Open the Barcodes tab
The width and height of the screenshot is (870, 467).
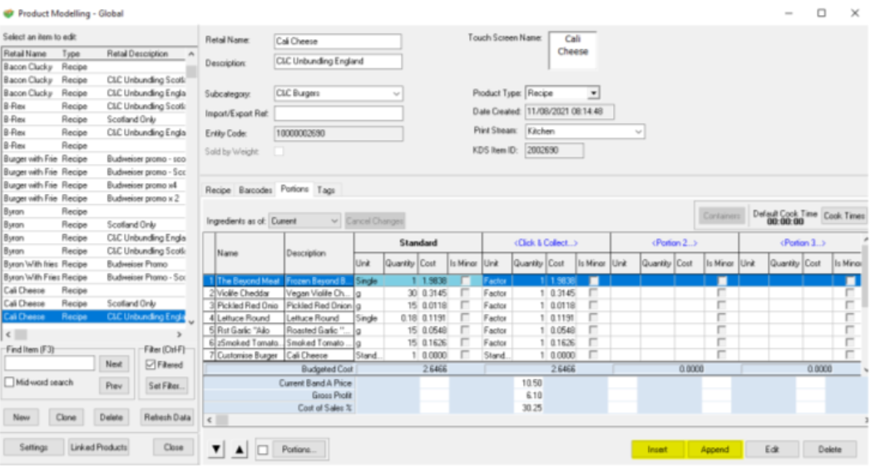(x=255, y=191)
